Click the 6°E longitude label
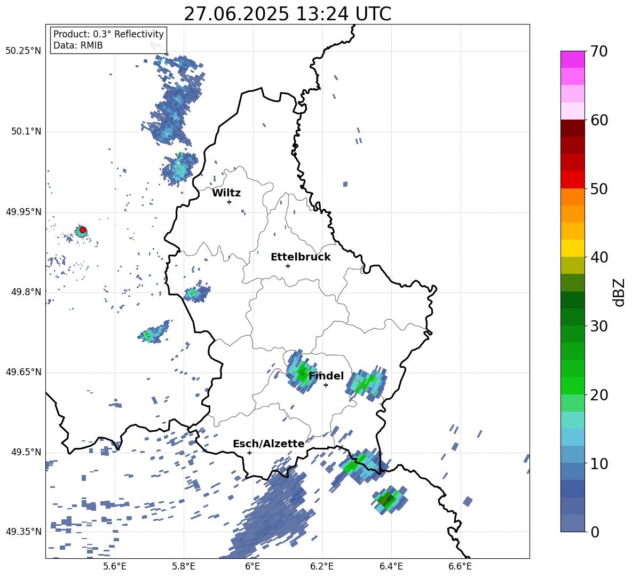The image size is (632, 577). pos(252,566)
